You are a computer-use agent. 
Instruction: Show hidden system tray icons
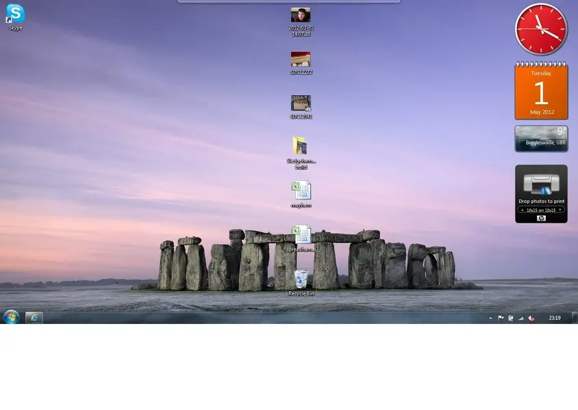(490, 318)
